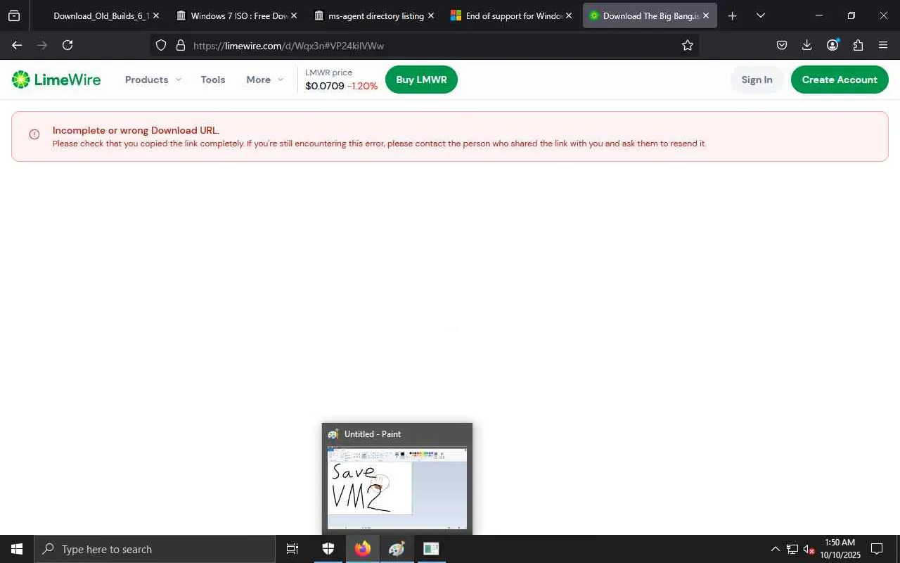Close the Download_Old_Builds tab

(x=155, y=15)
